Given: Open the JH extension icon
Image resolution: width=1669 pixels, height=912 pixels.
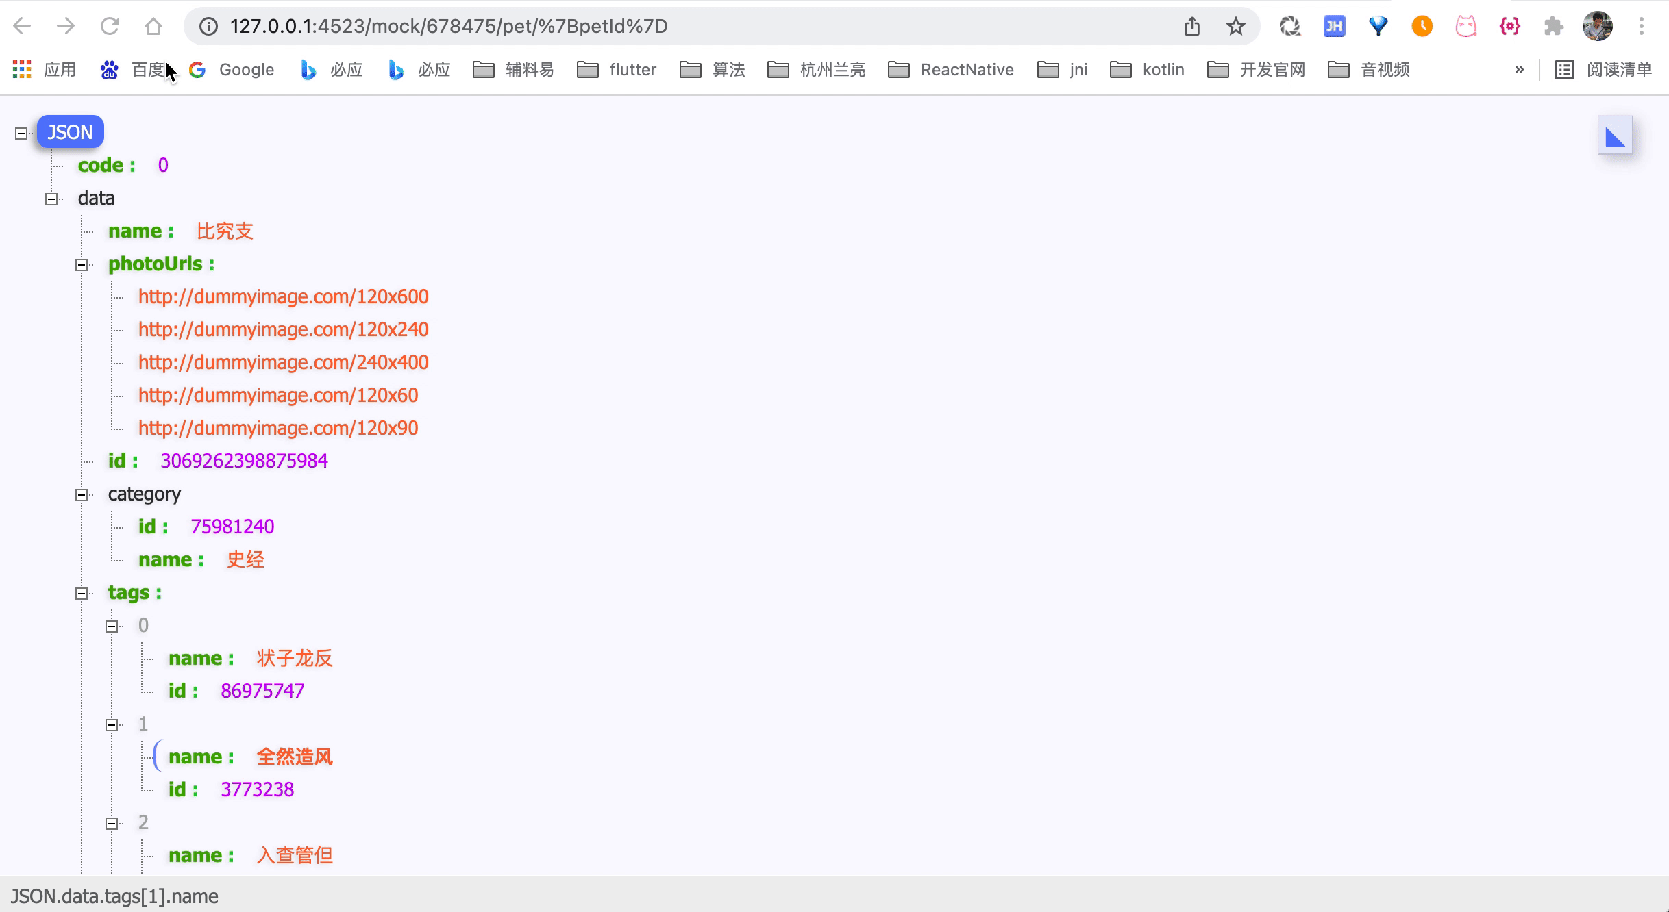Looking at the screenshot, I should [x=1334, y=26].
